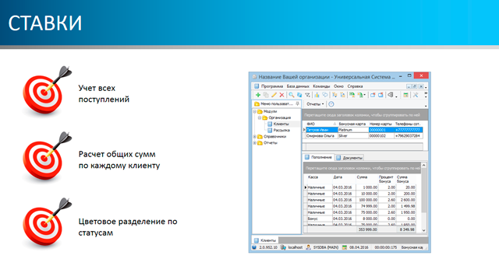The height and width of the screenshot is (280, 499).
Task: Click the pencil Edit record icon
Action: (x=274, y=95)
